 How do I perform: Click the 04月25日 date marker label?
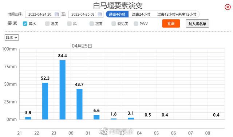click(x=82, y=46)
